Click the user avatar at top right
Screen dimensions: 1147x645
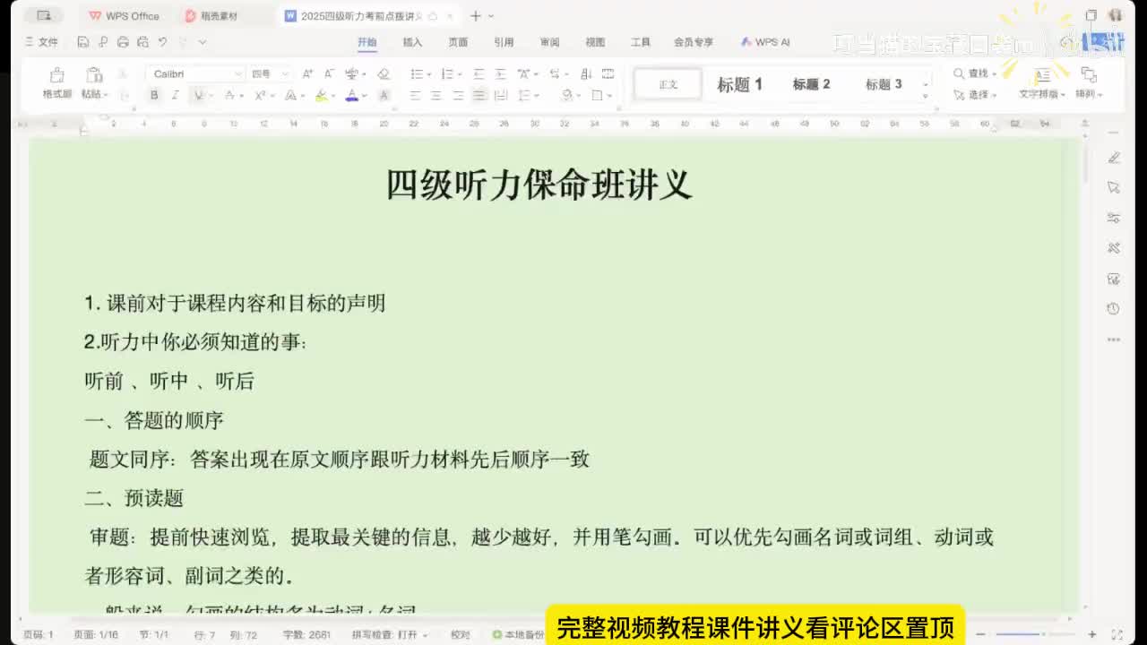point(1116,15)
